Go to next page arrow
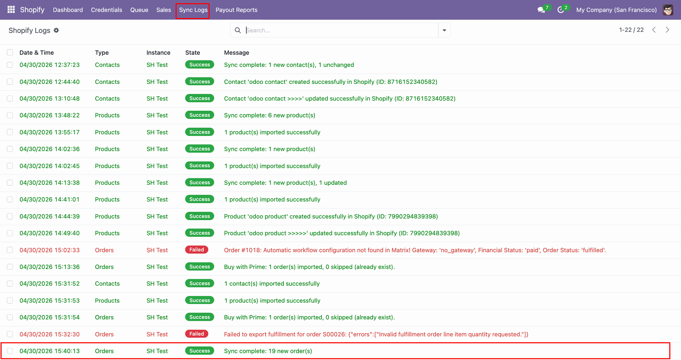The height and width of the screenshot is (360, 681). tap(667, 30)
